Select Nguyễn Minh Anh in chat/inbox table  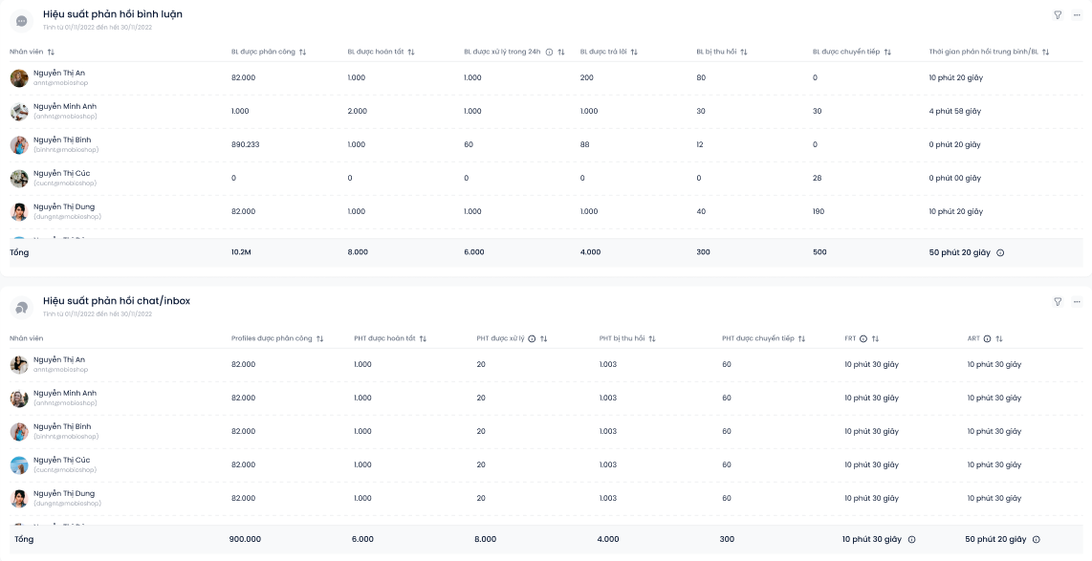coord(65,393)
